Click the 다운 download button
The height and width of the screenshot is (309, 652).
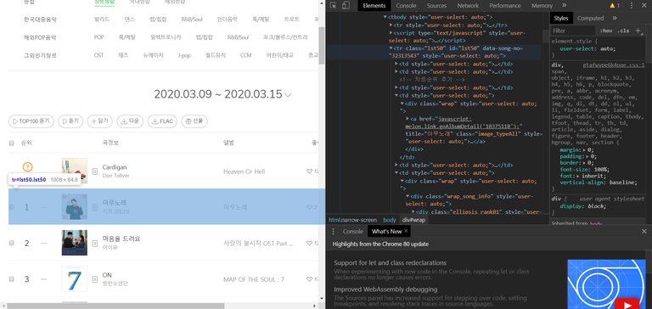click(130, 121)
